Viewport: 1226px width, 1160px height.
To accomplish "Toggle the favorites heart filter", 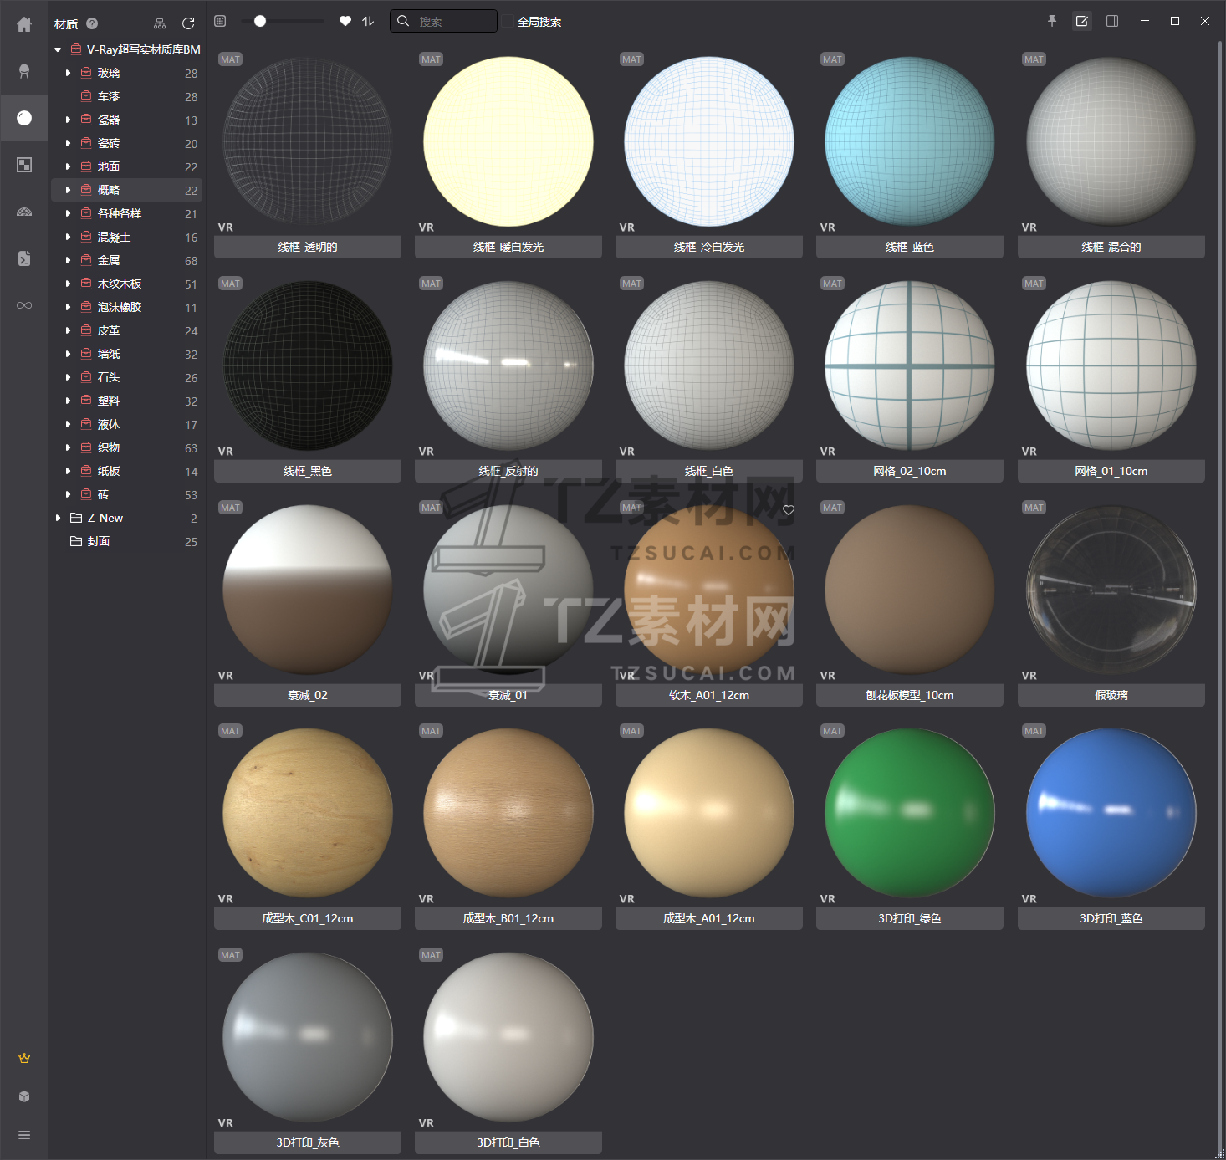I will coord(345,21).
